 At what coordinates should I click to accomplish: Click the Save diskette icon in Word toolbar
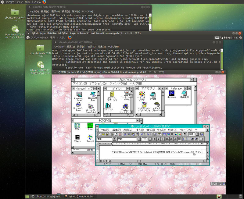click(x=107, y=134)
